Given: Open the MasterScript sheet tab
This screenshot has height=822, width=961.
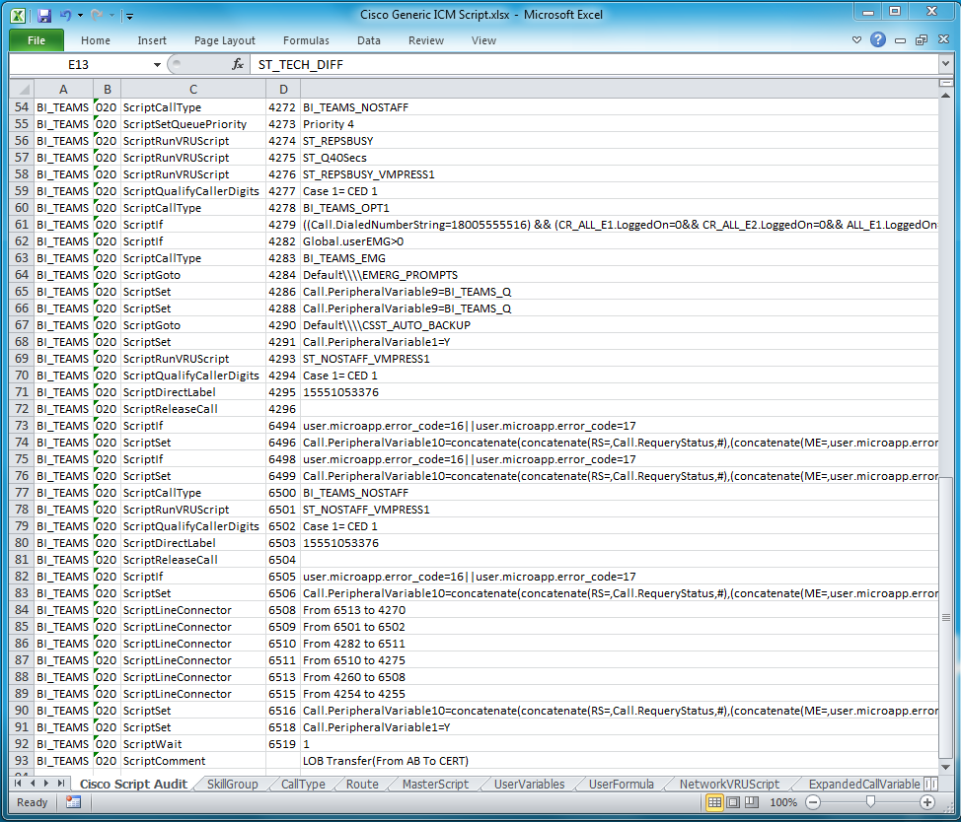Looking at the screenshot, I should click(435, 784).
